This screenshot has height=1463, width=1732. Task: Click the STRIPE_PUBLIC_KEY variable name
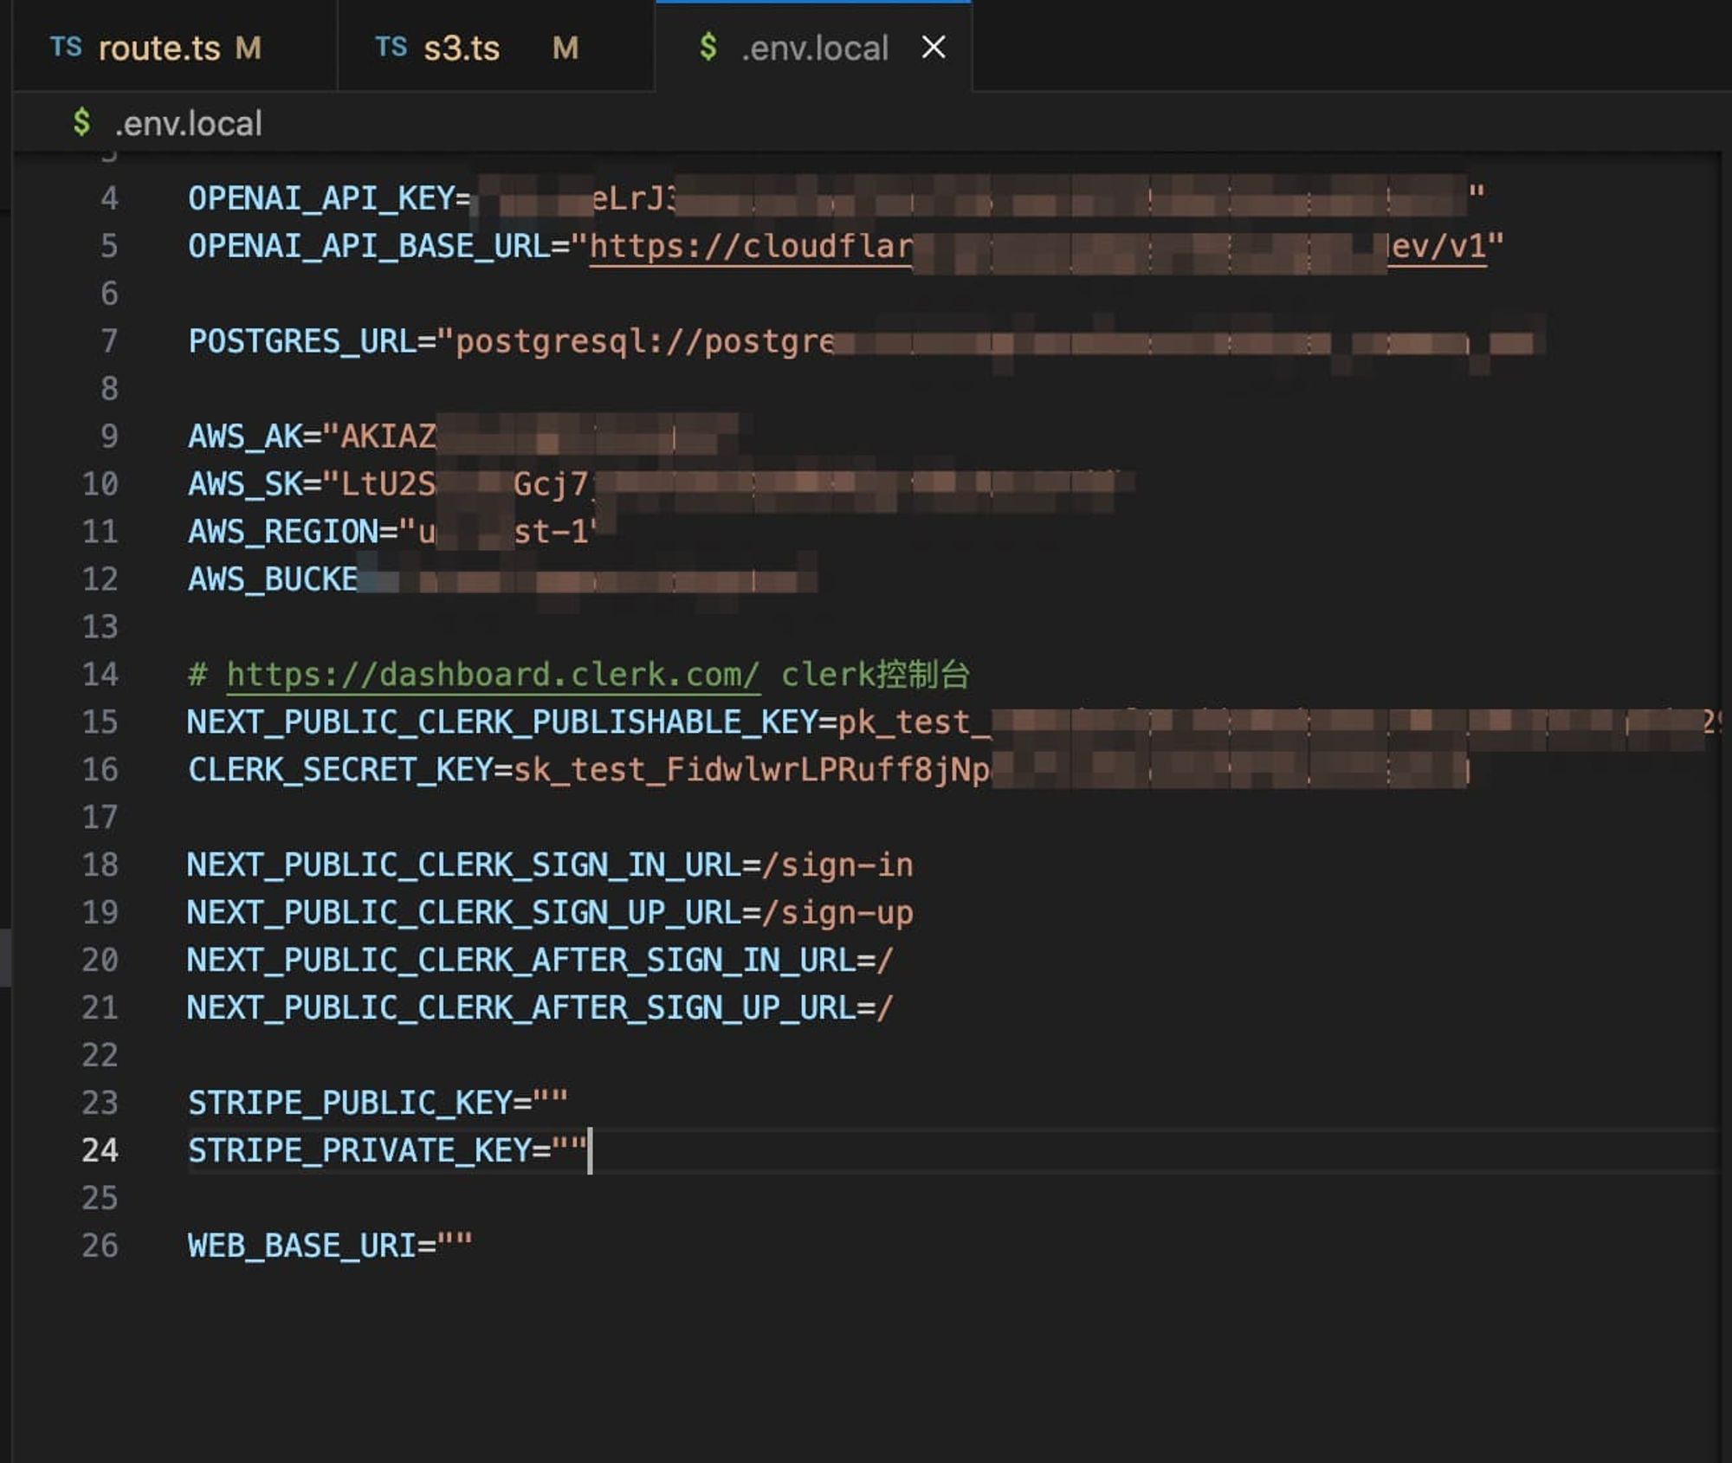350,1103
